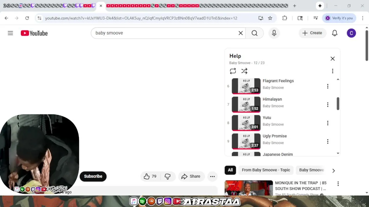Subscribe to the channel
The image size is (369, 207).
[93, 176]
